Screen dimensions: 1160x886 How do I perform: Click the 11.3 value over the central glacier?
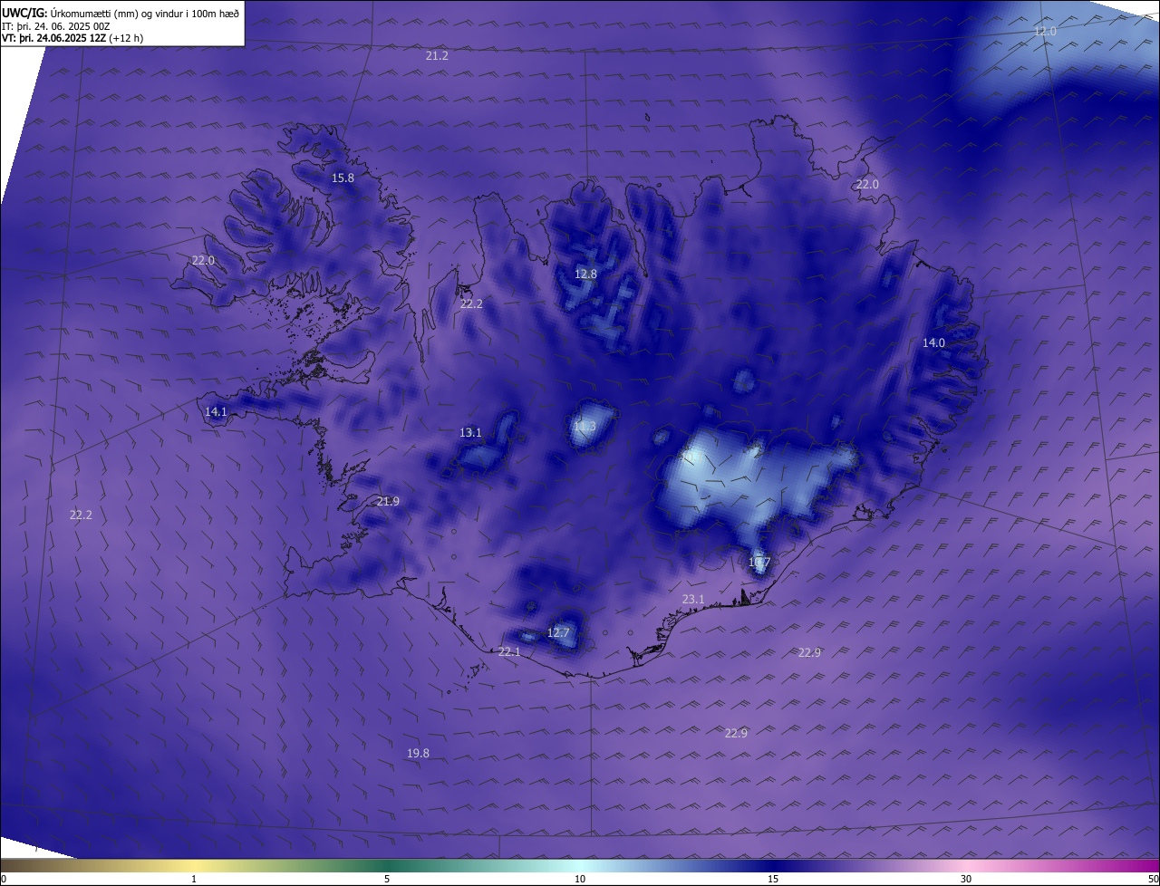coord(585,427)
